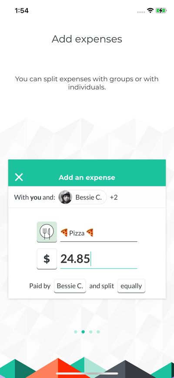Image resolution: width=174 pixels, height=378 pixels.
Task: Tap the battery charging icon
Action: pos(161,10)
